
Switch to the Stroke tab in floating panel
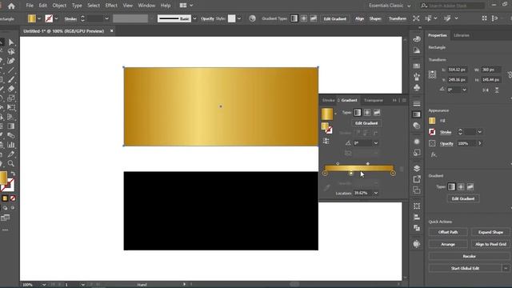328,100
